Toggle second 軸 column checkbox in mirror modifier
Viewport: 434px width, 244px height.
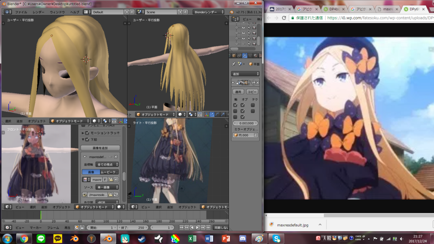click(x=235, y=111)
